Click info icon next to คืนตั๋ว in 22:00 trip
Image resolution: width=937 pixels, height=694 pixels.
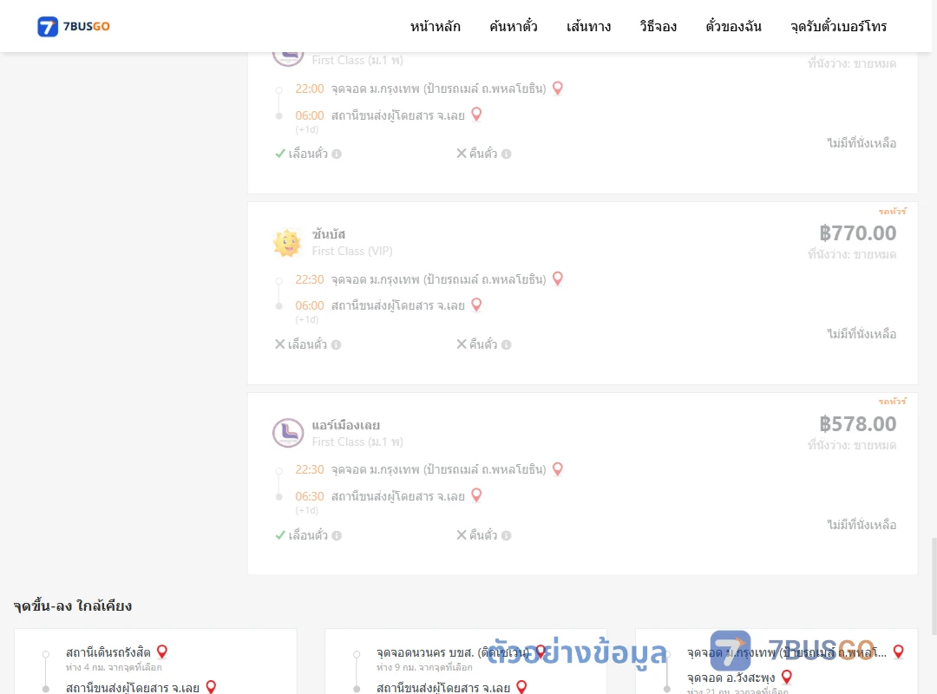pyautogui.click(x=506, y=154)
